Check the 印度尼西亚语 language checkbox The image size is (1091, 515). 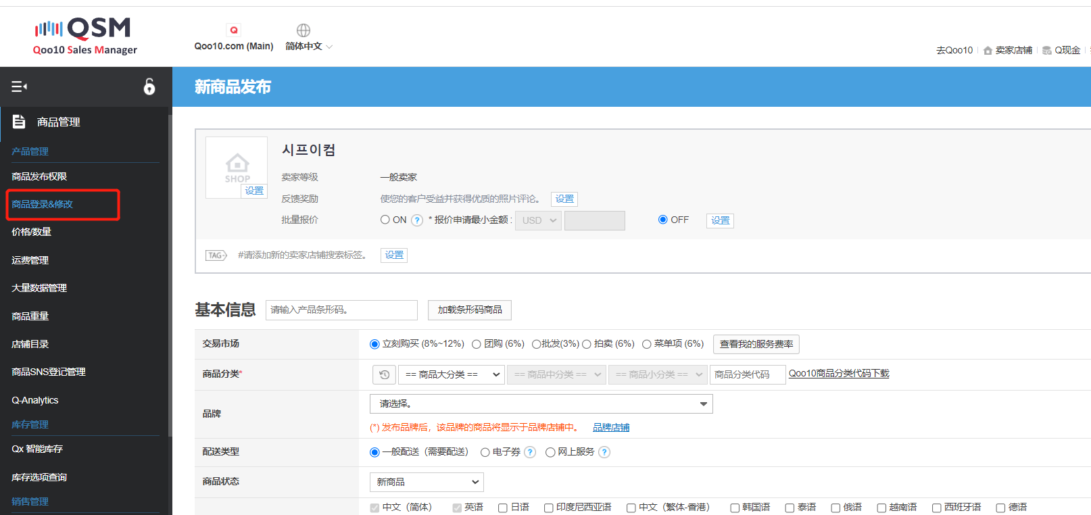549,508
